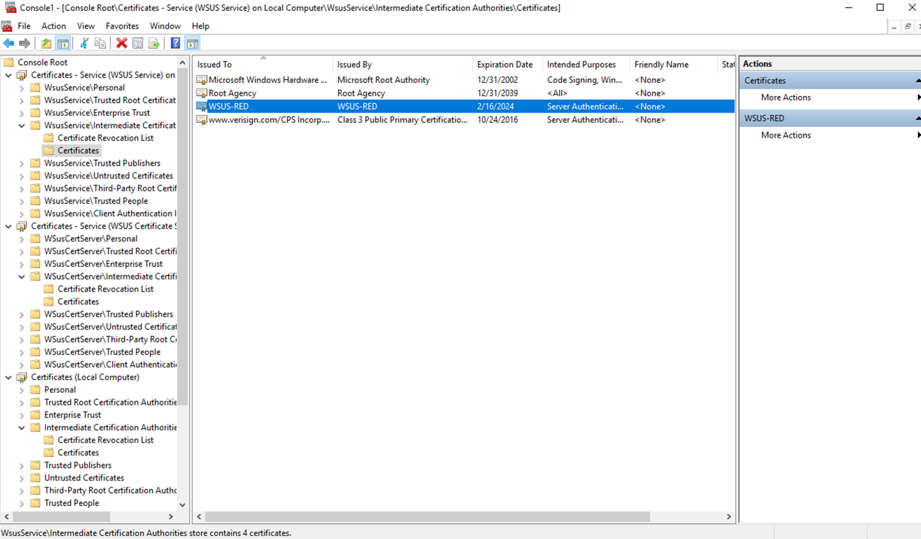Open the Help menu

point(200,26)
